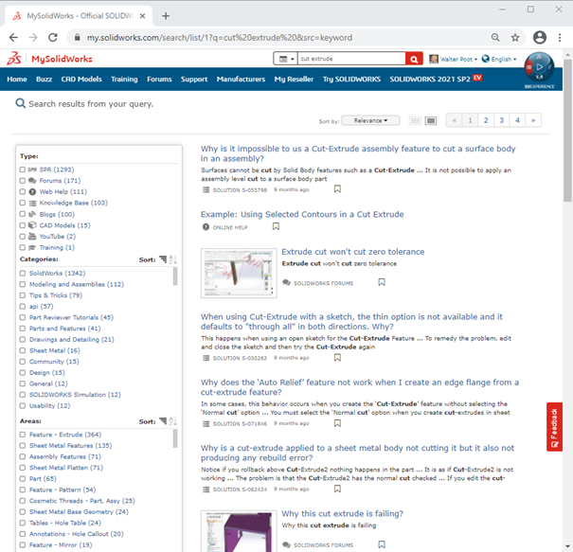Open the Extrude cut zero tolerance thumbnail
Viewport: 573px width, 552px height.
click(x=239, y=274)
